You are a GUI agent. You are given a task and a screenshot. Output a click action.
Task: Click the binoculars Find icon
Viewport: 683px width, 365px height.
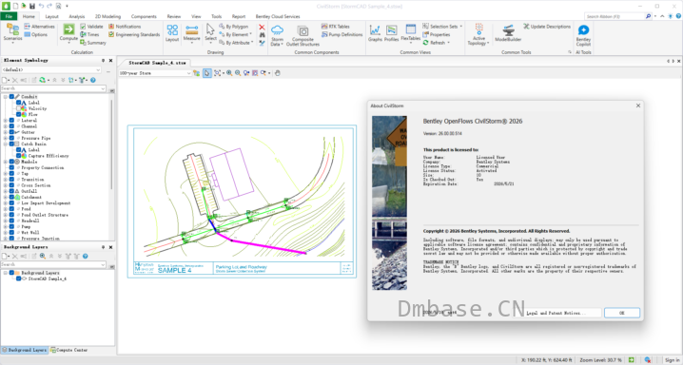(262, 35)
